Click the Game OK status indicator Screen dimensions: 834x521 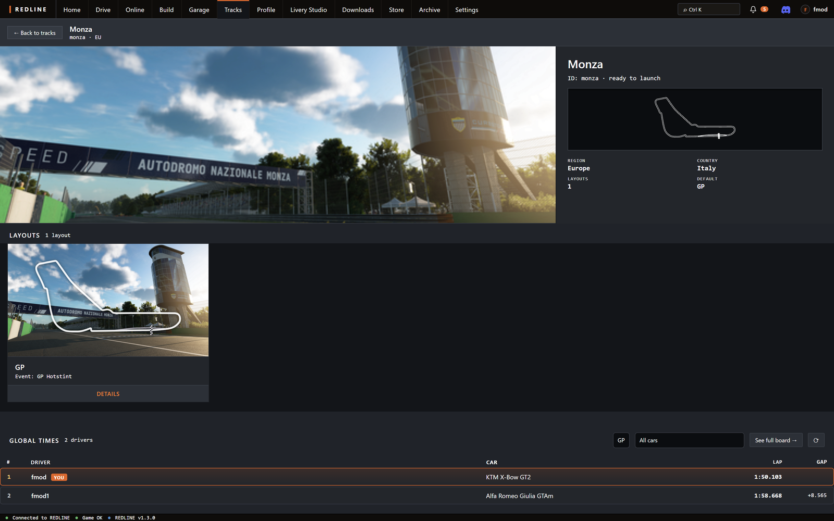92,518
